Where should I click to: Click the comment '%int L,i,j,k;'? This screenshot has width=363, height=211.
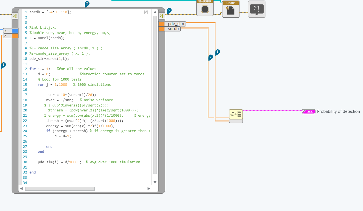pyautogui.click(x=43, y=27)
